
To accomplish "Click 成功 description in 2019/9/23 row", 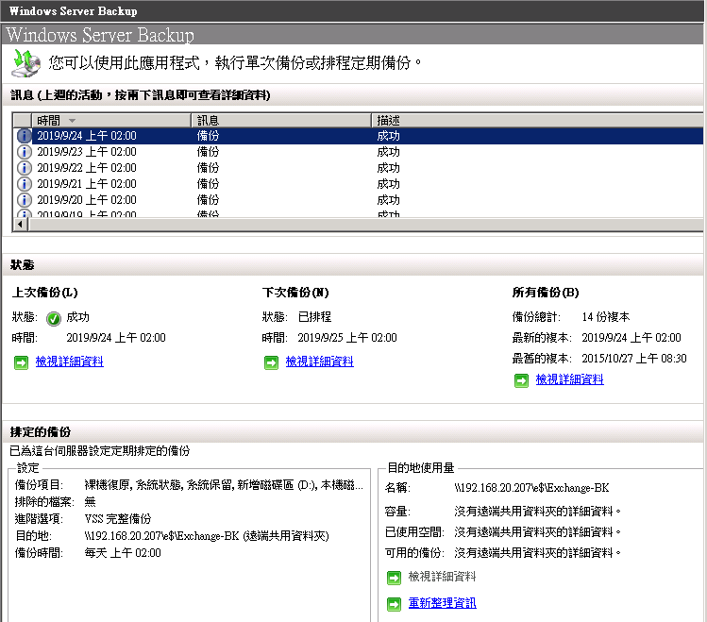I will pos(388,152).
